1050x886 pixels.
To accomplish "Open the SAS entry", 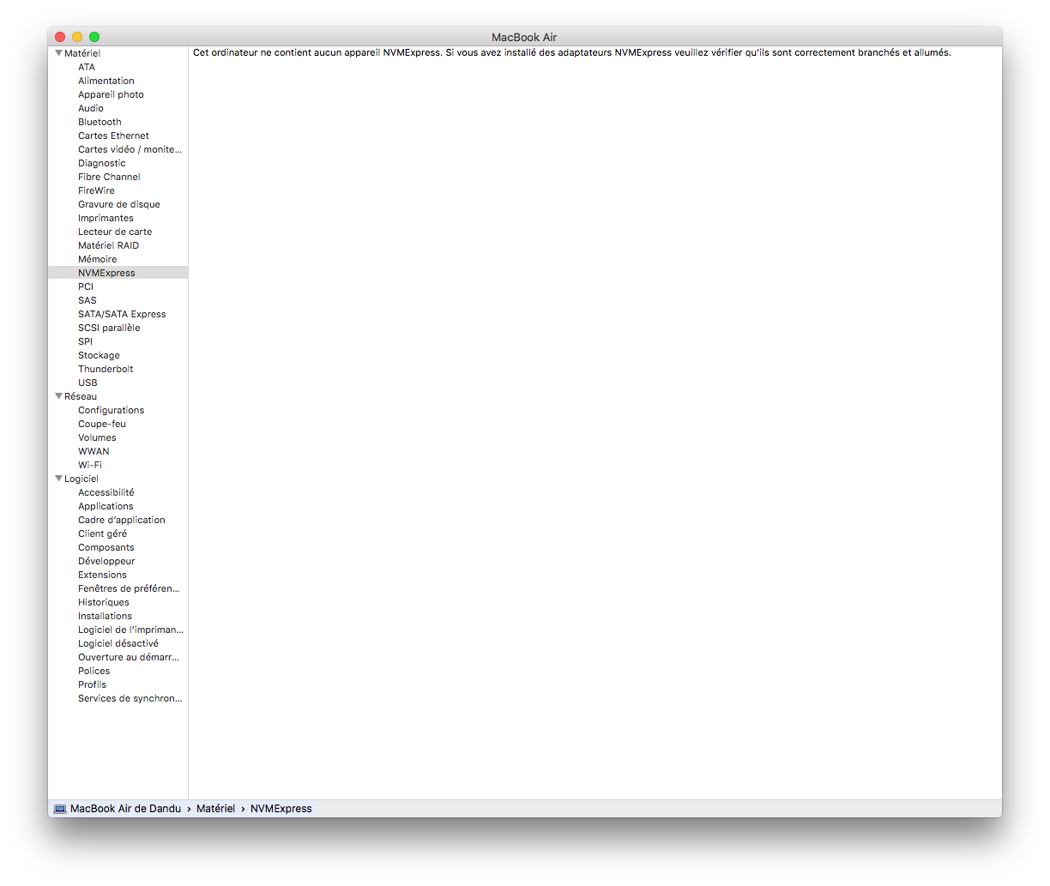I will pyautogui.click(x=87, y=300).
